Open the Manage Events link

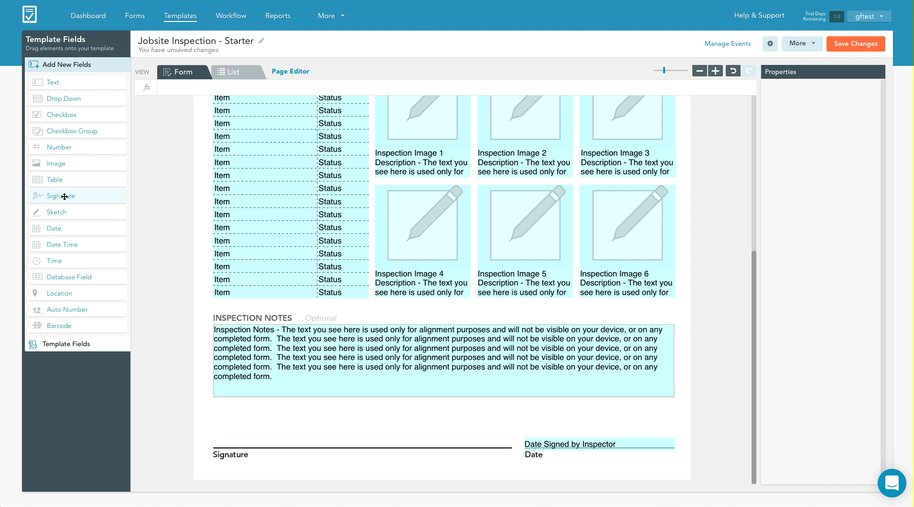pyautogui.click(x=727, y=43)
